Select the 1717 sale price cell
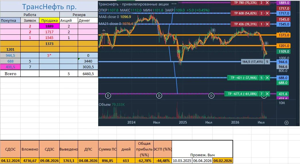Screen dimensions: 300x164 point(49,32)
